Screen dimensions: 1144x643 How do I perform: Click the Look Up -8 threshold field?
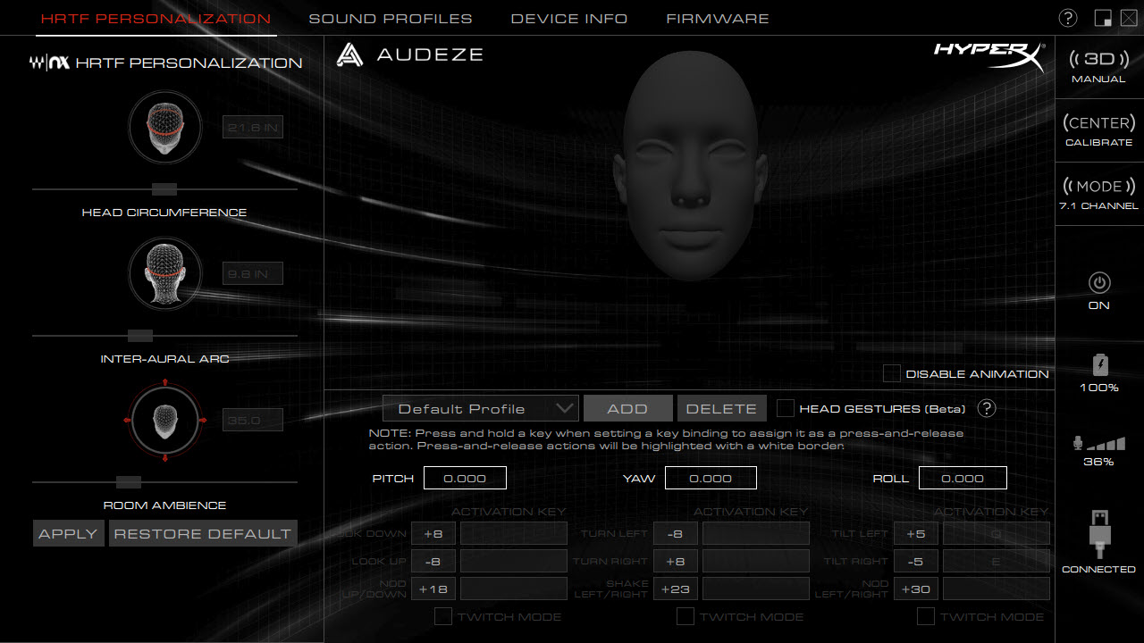point(433,561)
